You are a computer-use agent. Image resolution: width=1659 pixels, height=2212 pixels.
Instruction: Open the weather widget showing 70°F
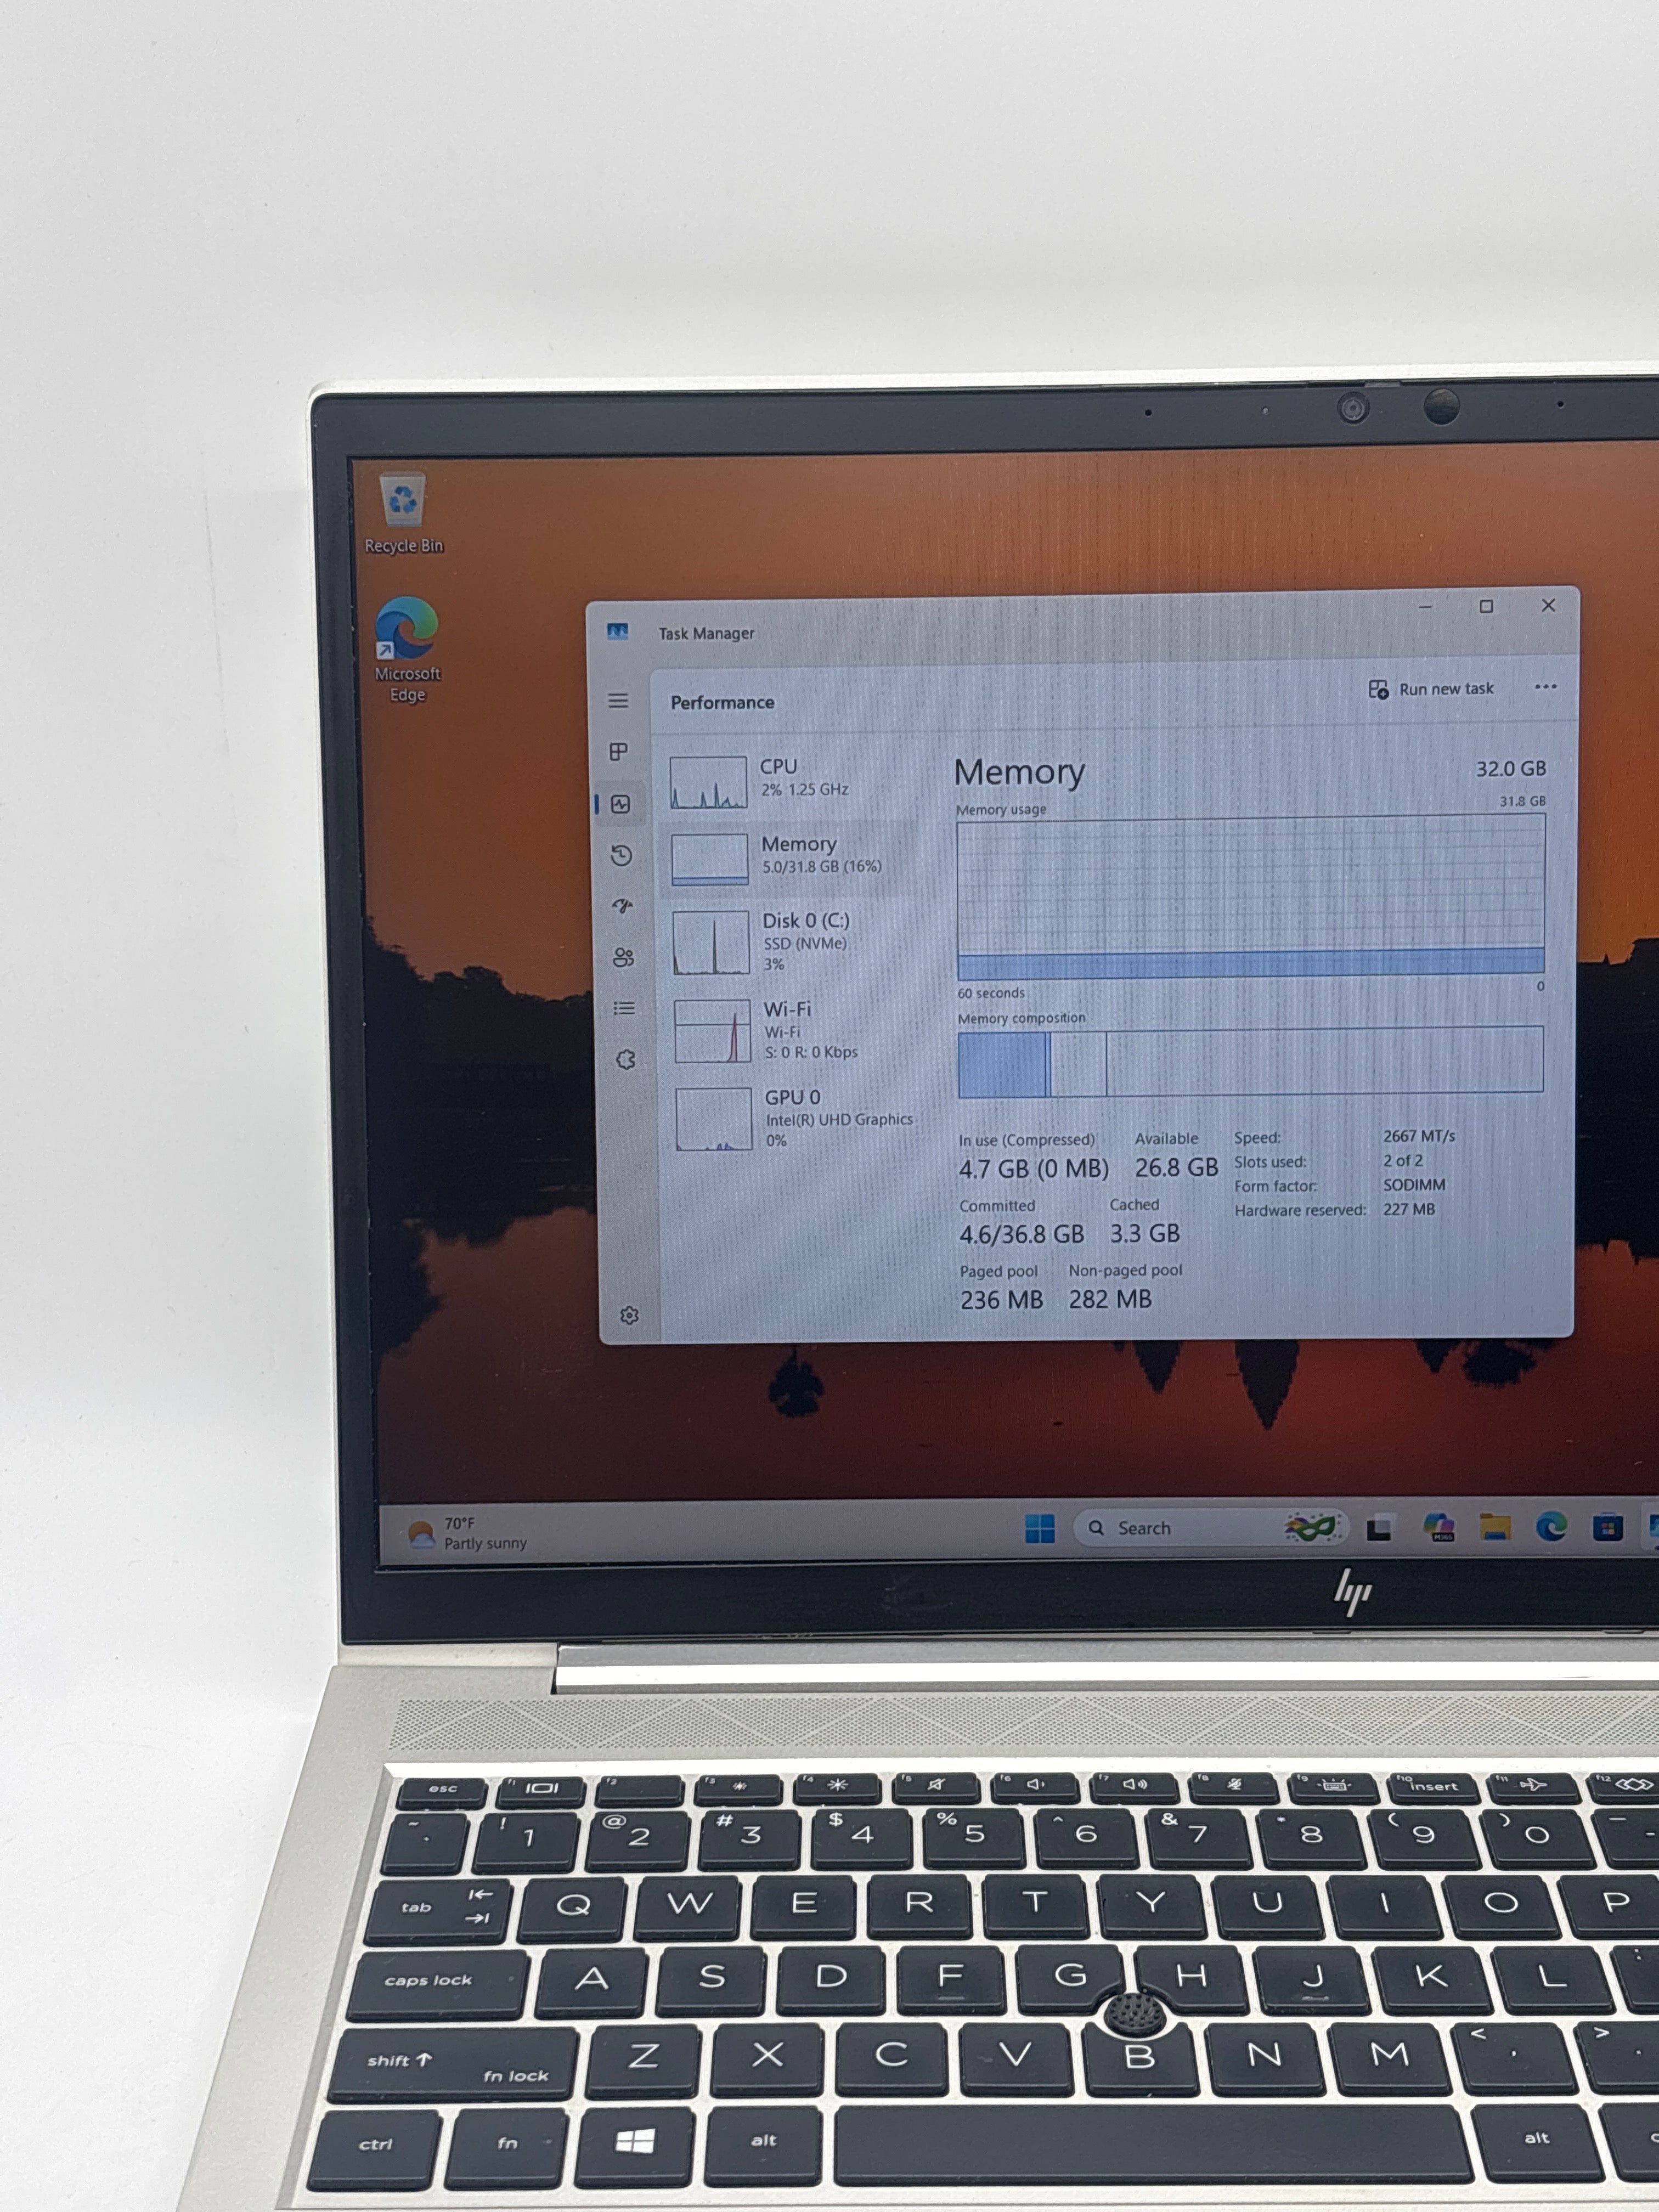[x=468, y=1533]
